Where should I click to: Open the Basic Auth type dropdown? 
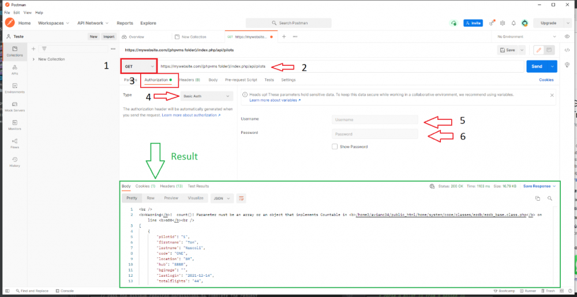tap(207, 96)
